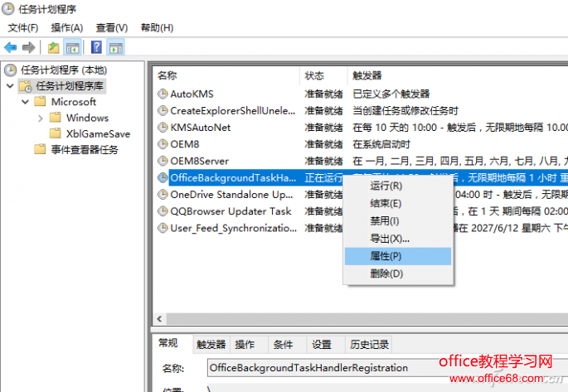
Task: Select XblGameSave in the tree
Action: coord(98,134)
